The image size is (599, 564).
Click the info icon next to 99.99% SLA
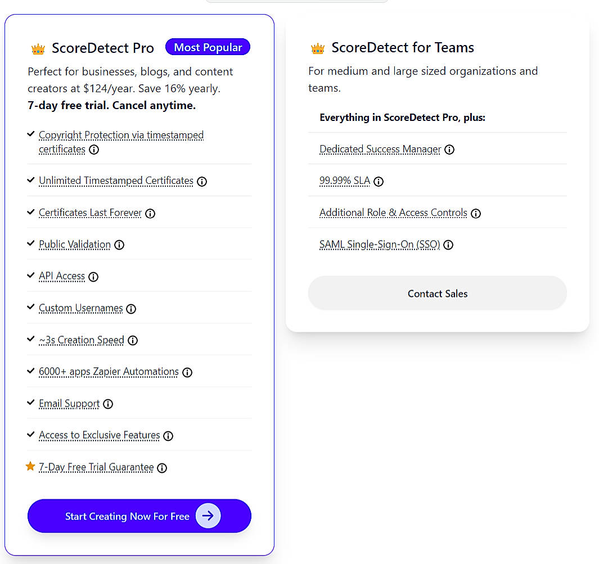(379, 182)
